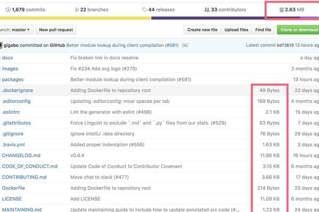
Task: Click the branches fork icon
Action: 77,10
